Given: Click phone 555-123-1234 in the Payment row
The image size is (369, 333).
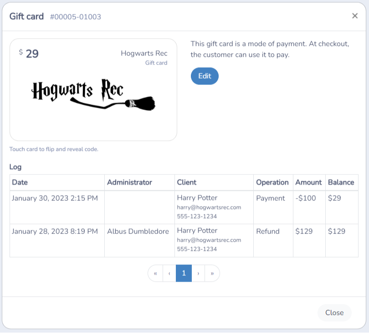Looking at the screenshot, I should (197, 216).
